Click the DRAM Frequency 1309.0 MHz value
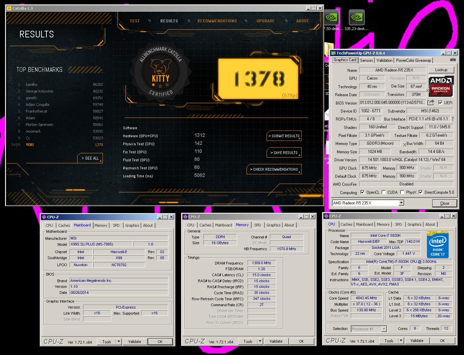464x355 pixels. click(262, 263)
